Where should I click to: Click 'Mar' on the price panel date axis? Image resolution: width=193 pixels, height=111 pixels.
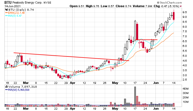click(x=26, y=83)
